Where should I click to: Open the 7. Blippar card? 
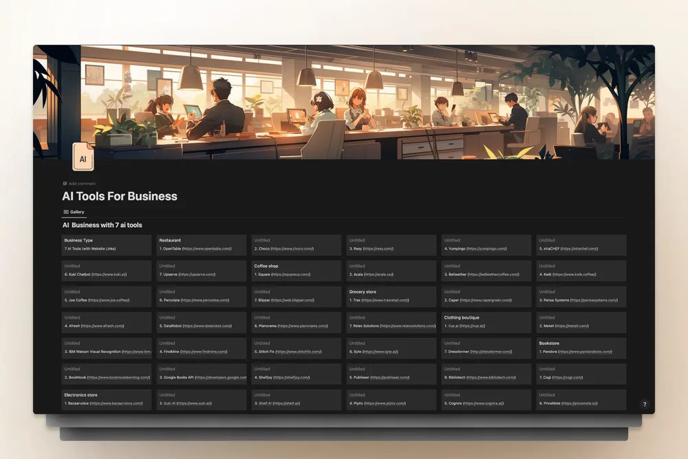pyautogui.click(x=297, y=297)
